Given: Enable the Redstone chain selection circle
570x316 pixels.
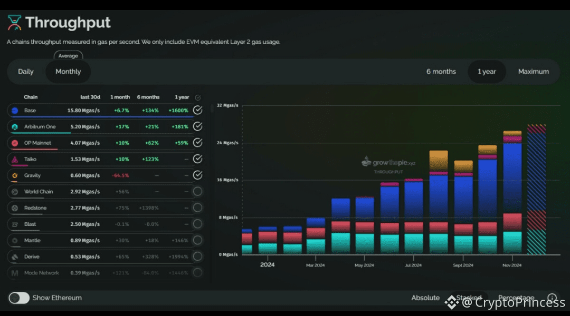Looking at the screenshot, I should [x=198, y=208].
